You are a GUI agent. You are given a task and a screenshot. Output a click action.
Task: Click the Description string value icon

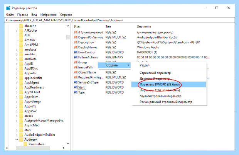coord(76,42)
